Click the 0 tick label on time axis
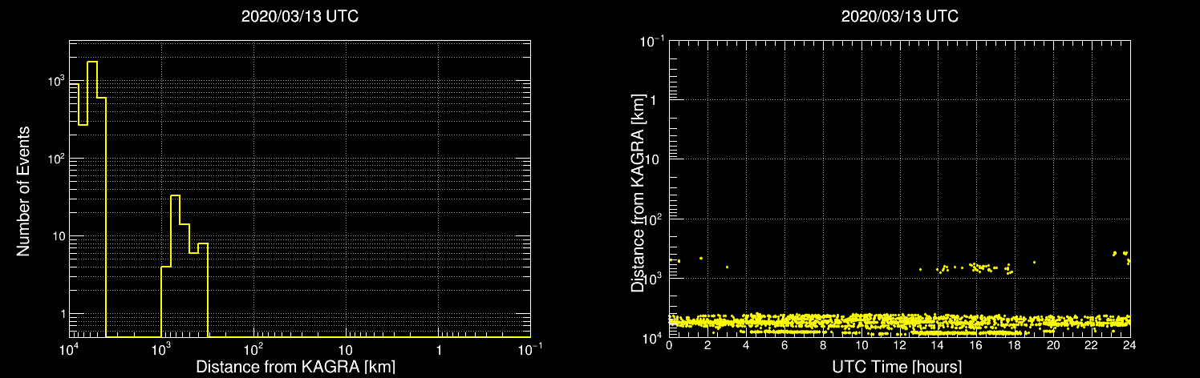The height and width of the screenshot is (378, 1200). pos(669,344)
